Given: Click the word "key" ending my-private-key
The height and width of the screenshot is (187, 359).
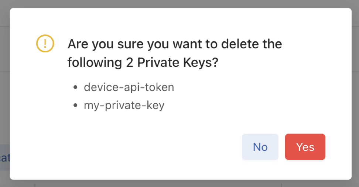Looking at the screenshot, I should 156,105.
